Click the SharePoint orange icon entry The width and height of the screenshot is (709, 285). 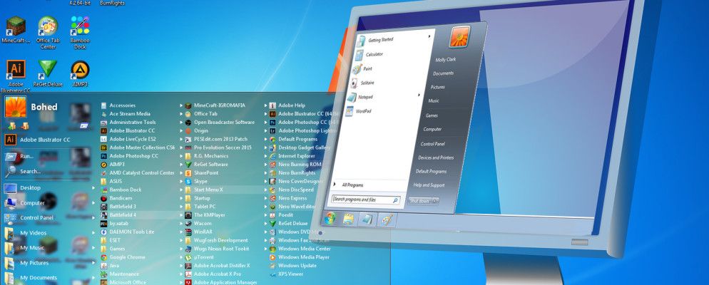click(188, 172)
